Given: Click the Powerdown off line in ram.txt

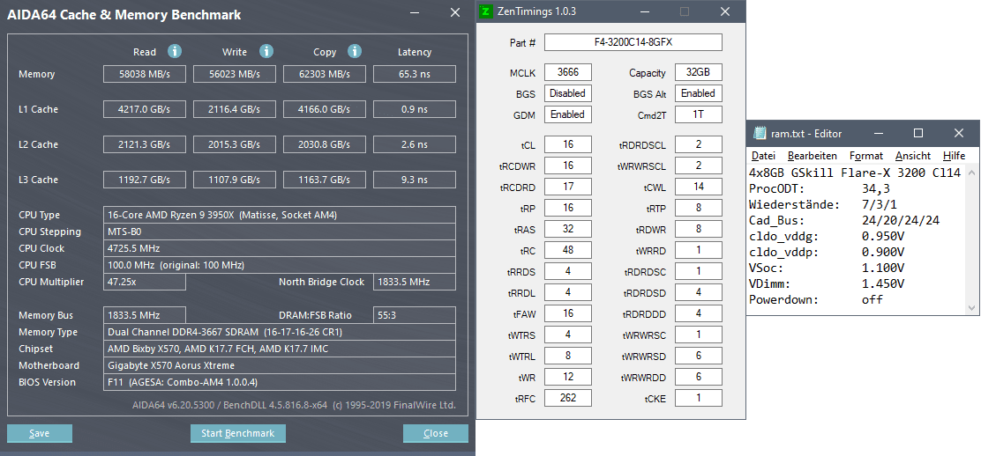Looking at the screenshot, I should pos(816,300).
